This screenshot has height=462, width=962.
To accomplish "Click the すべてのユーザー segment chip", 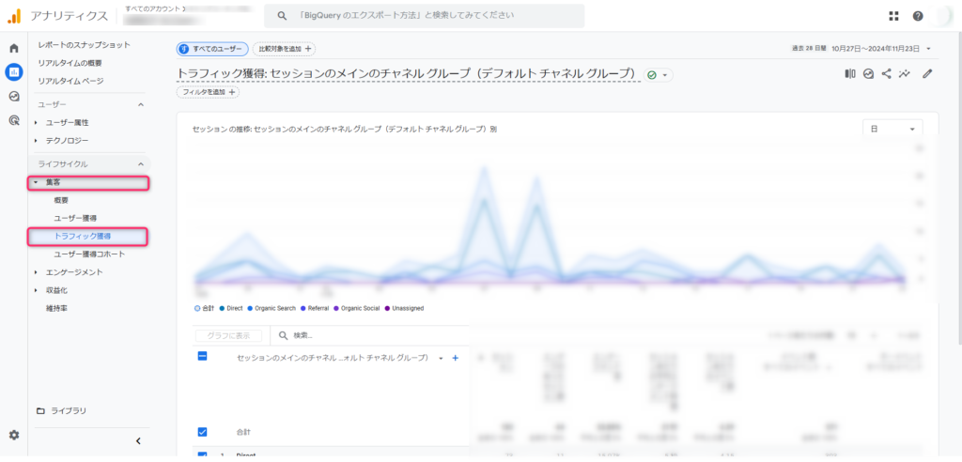I will click(212, 49).
